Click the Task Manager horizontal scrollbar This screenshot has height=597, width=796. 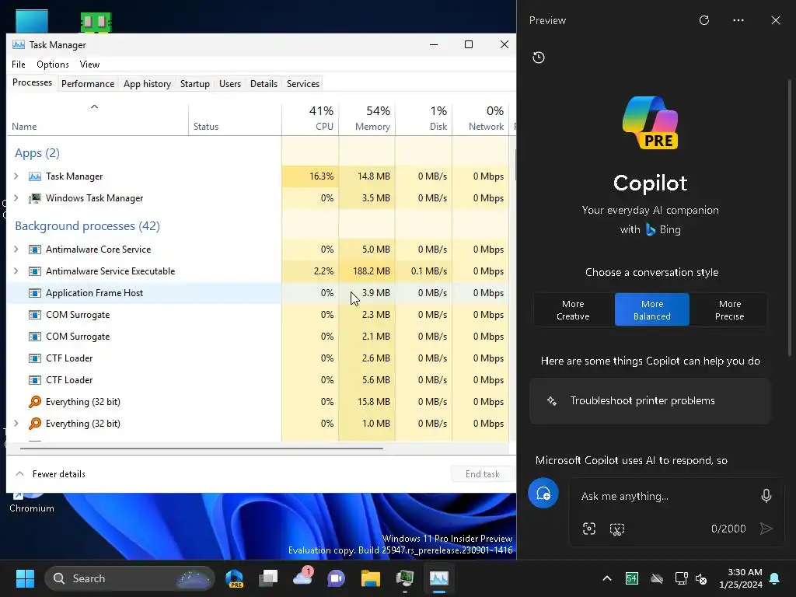pos(201,449)
